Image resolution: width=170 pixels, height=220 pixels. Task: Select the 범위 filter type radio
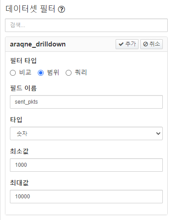40,73
